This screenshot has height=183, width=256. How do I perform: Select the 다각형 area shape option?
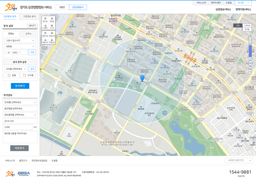coord(28,75)
